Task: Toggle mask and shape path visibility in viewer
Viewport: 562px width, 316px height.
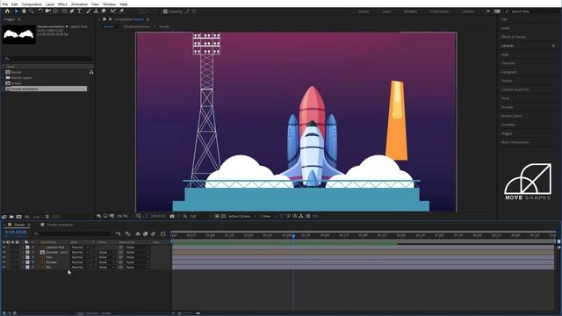Action: pos(145,216)
